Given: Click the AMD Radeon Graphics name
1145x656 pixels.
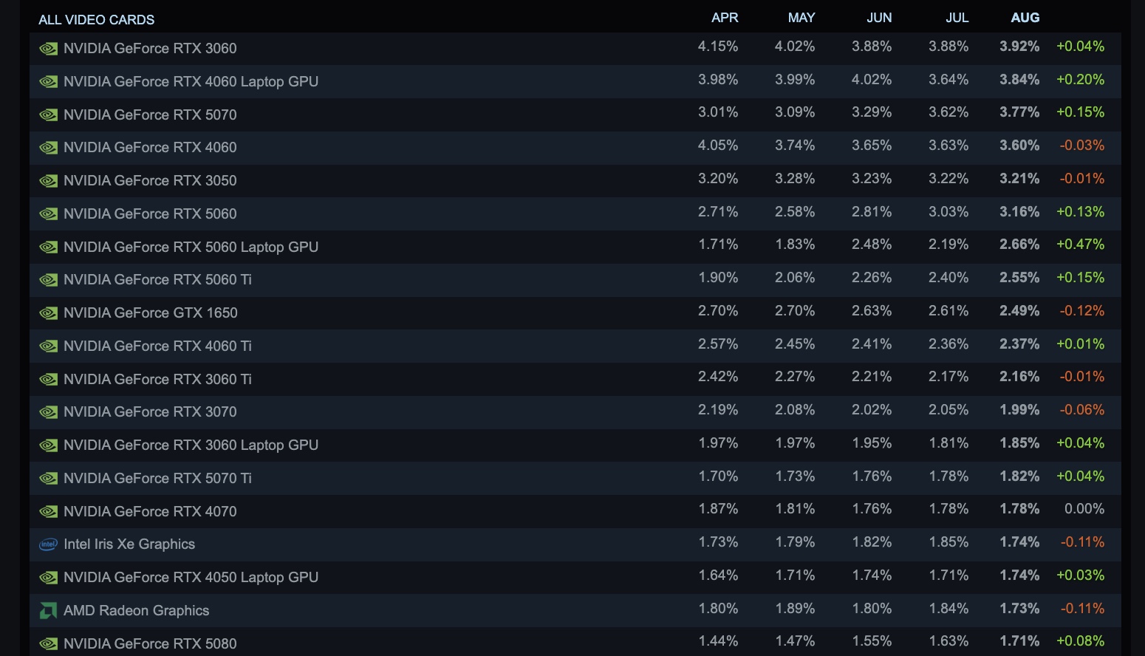Looking at the screenshot, I should pyautogui.click(x=137, y=611).
